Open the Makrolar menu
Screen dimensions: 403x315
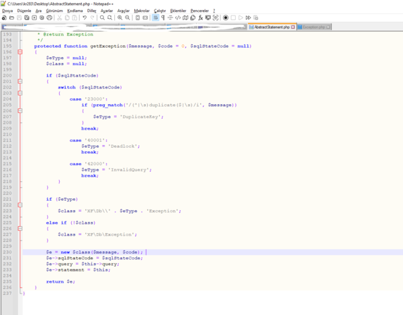(142, 11)
